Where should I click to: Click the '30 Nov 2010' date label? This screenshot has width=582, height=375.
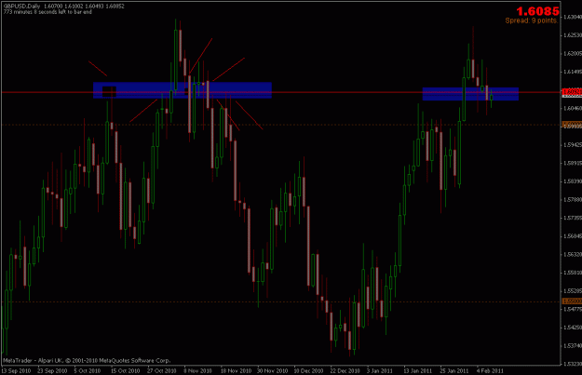coord(273,371)
